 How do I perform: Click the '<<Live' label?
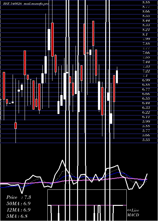[x=133, y=211]
